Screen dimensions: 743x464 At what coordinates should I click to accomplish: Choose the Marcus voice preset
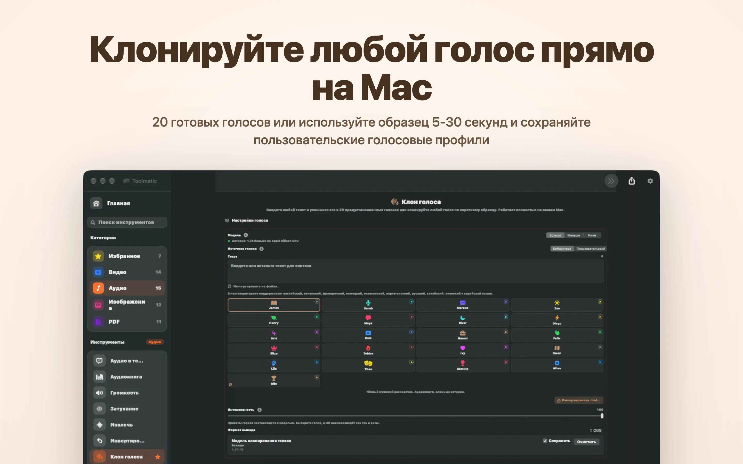click(462, 305)
